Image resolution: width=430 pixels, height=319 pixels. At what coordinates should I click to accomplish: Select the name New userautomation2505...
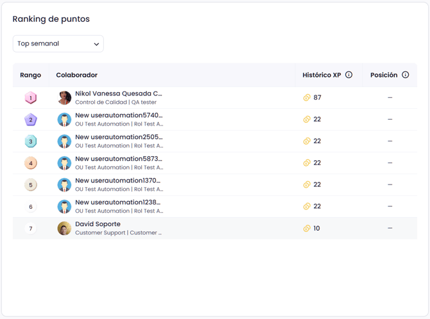[x=119, y=137]
